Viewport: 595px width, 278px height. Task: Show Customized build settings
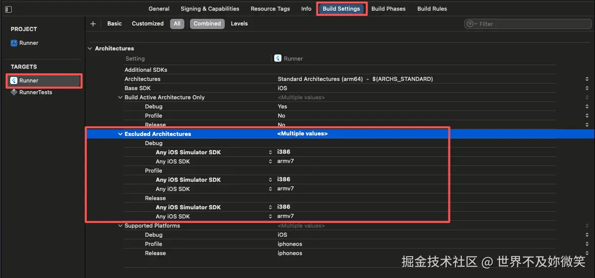(x=148, y=23)
